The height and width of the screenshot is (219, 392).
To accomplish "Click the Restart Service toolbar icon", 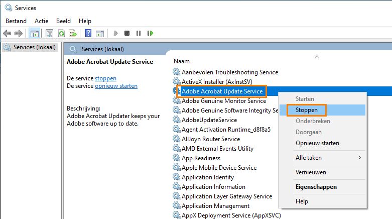I will point(150,33).
